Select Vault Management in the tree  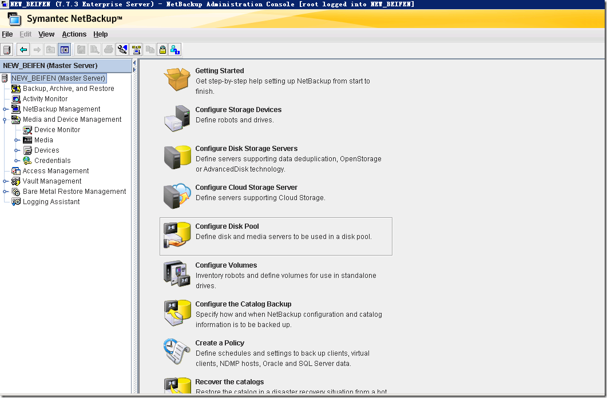click(x=52, y=181)
